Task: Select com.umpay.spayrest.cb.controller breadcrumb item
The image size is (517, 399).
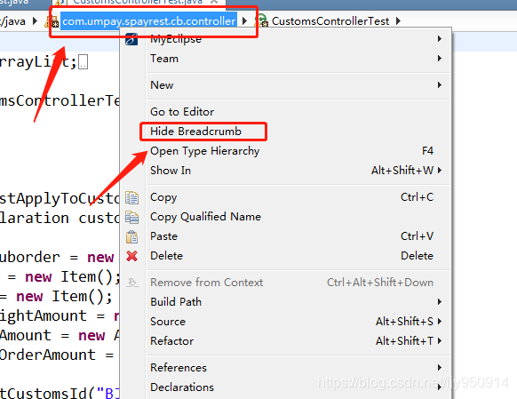Action: [x=148, y=21]
